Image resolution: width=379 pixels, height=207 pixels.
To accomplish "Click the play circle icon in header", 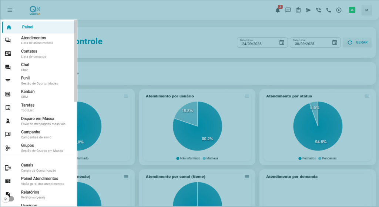I will click(x=339, y=10).
